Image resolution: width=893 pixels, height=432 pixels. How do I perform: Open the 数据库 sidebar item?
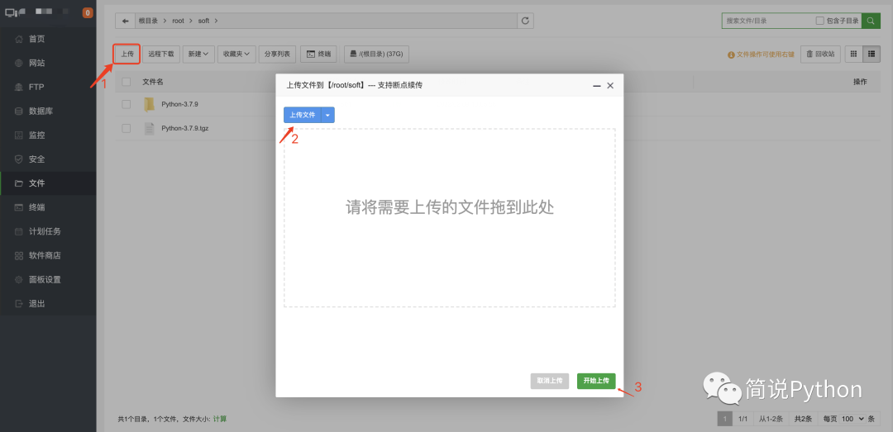coord(48,111)
